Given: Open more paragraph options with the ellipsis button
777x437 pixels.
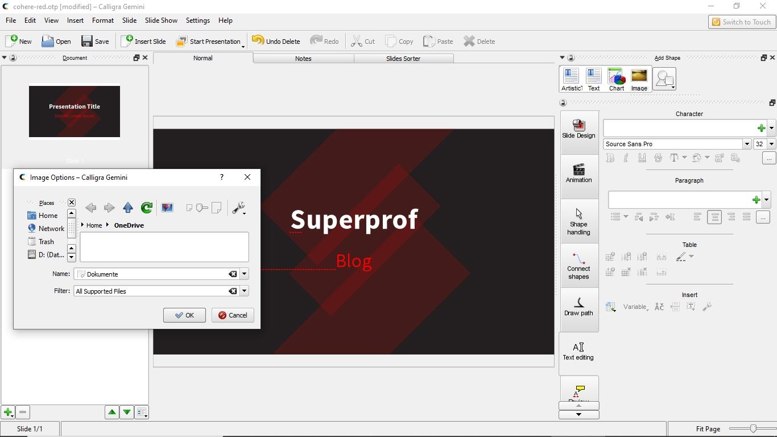Looking at the screenshot, I should (x=763, y=217).
